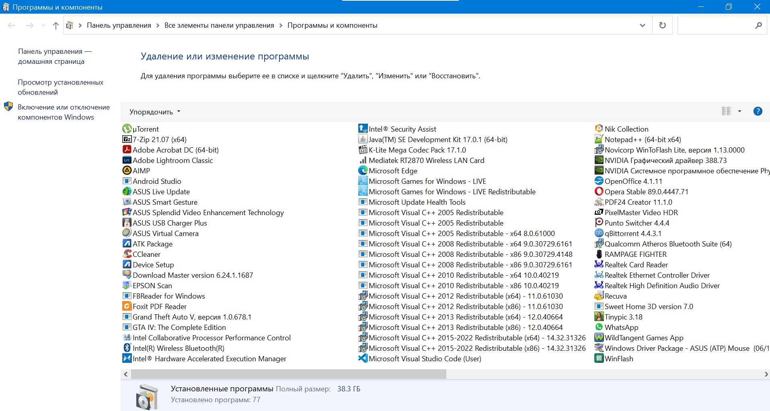This screenshot has width=770, height=411.
Task: Click Все элементы панели управления breadcrumb
Action: pyautogui.click(x=219, y=25)
